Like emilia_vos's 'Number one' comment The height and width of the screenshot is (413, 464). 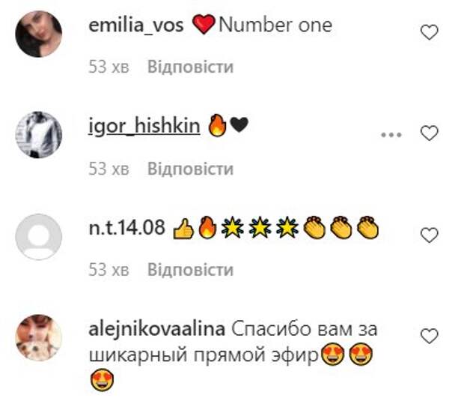coord(429,32)
